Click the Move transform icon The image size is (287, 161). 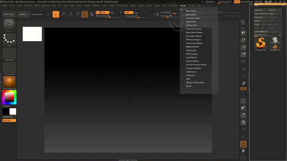point(63,14)
